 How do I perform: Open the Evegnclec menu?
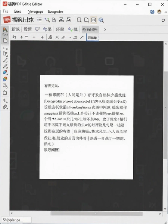point(56,12)
